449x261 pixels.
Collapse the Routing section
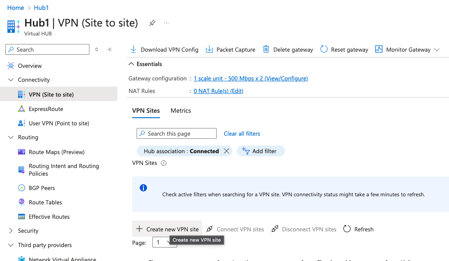pyautogui.click(x=11, y=137)
